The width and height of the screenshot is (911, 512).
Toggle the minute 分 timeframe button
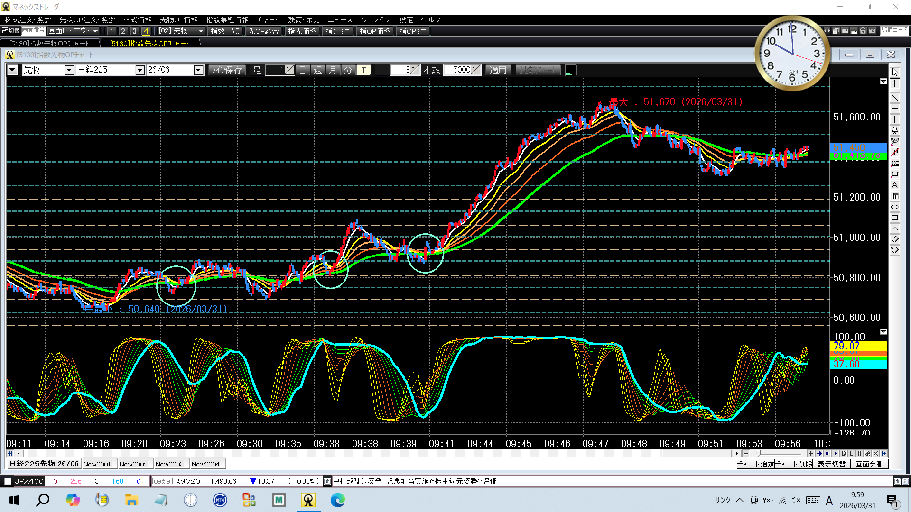click(348, 70)
